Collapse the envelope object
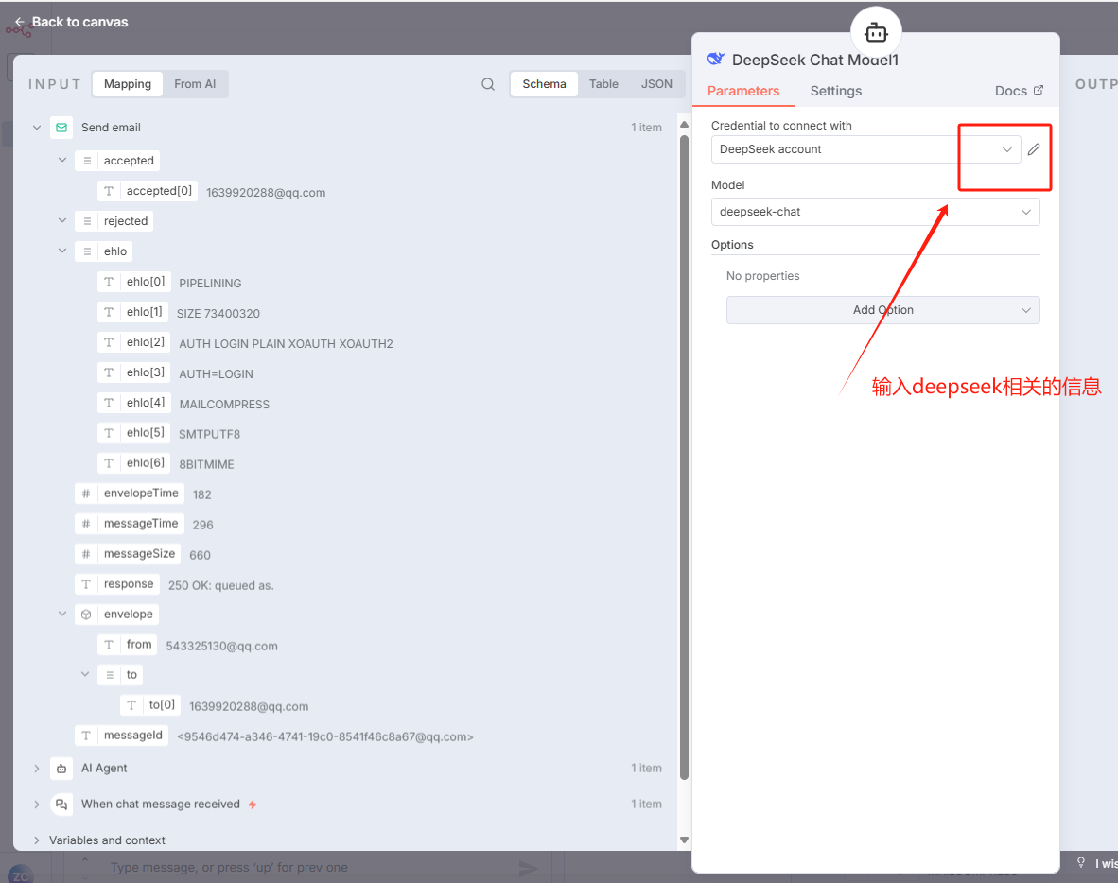Screen dimensions: 1118x883 (x=62, y=613)
